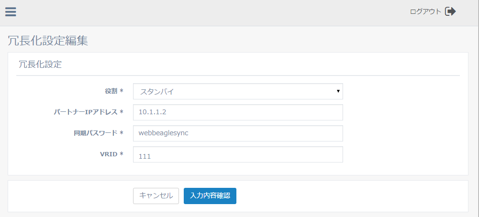Image resolution: width=479 pixels, height=217 pixels.
Task: Click the required asterisk beside VRID
Action: point(122,154)
